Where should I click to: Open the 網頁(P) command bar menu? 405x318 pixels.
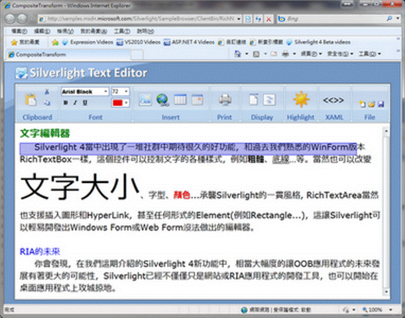(312, 54)
